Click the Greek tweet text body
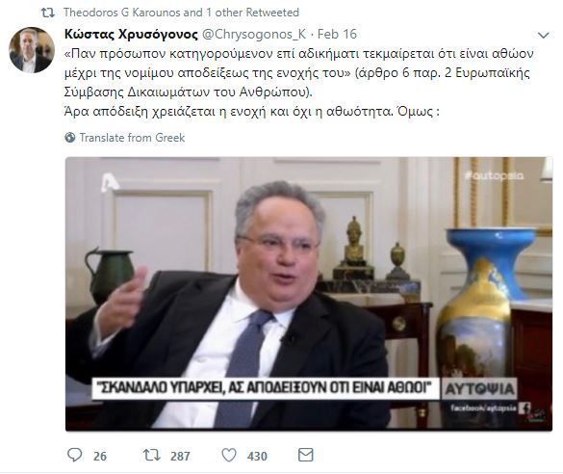The image size is (563, 474). (x=298, y=83)
